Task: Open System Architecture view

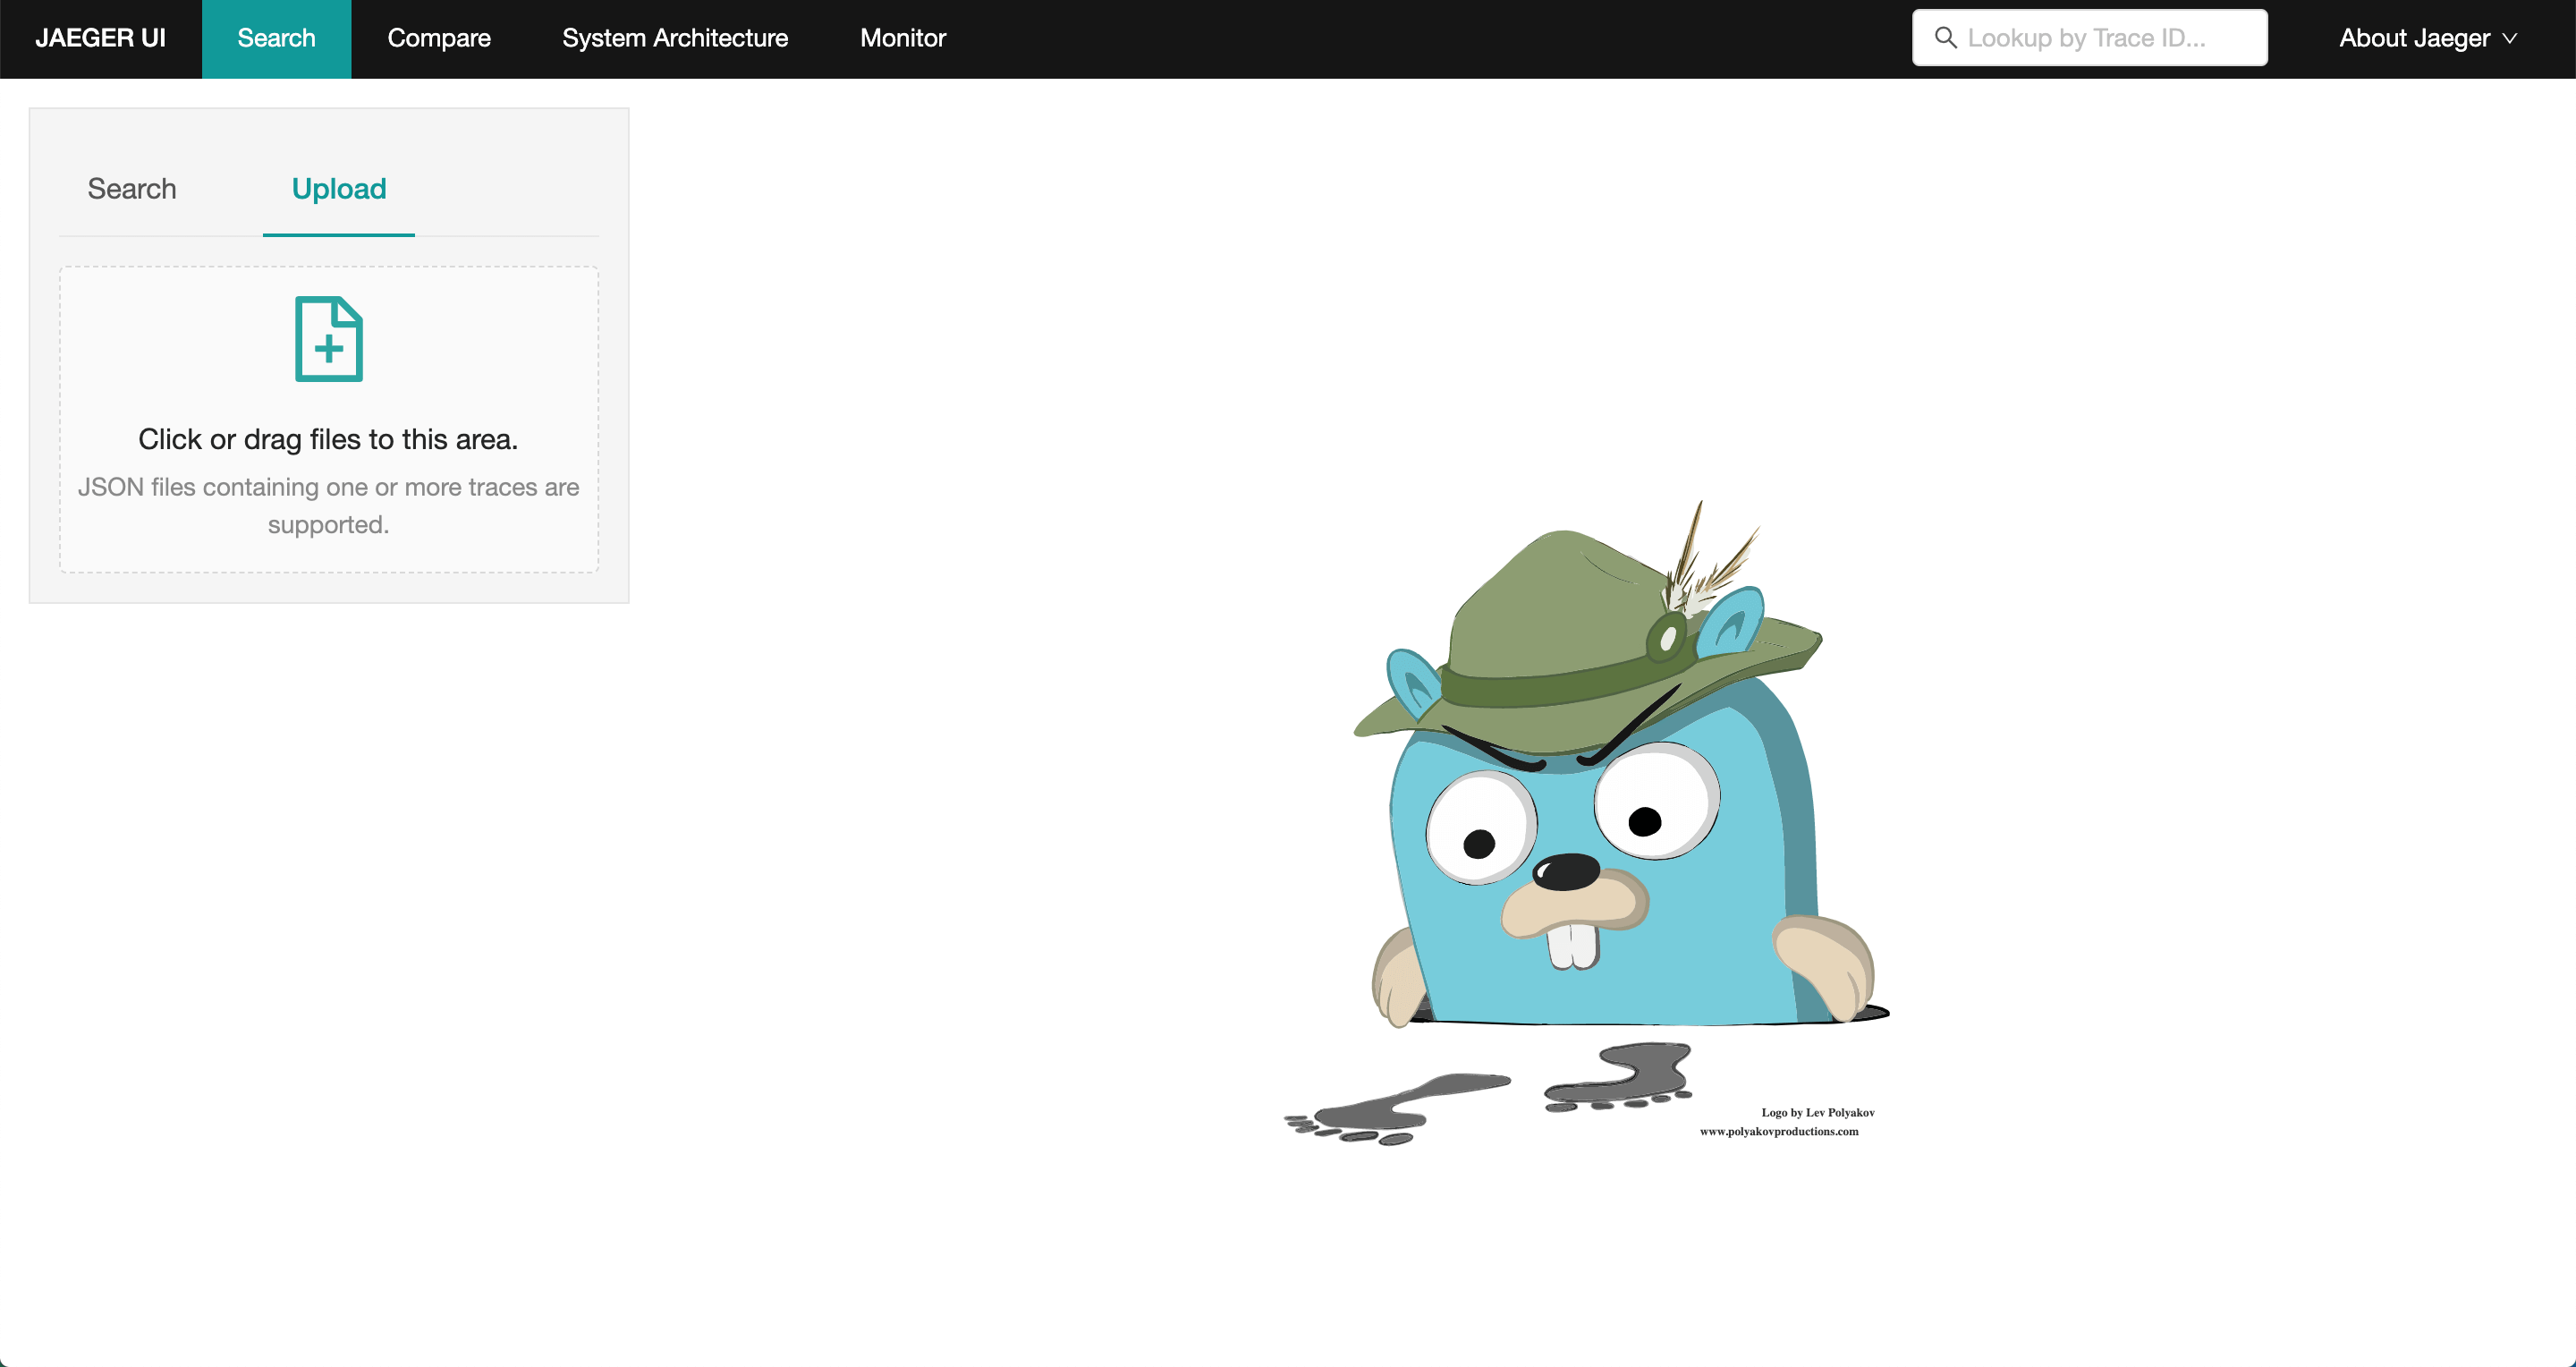Action: coord(675,38)
